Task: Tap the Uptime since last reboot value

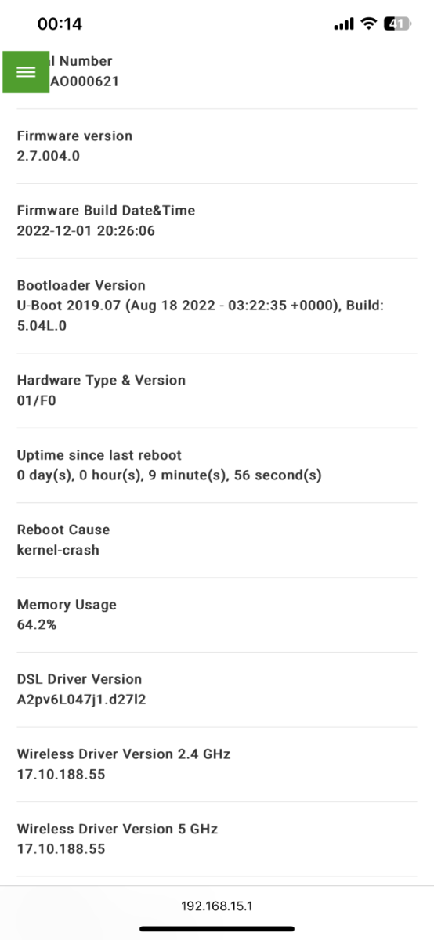Action: [169, 475]
